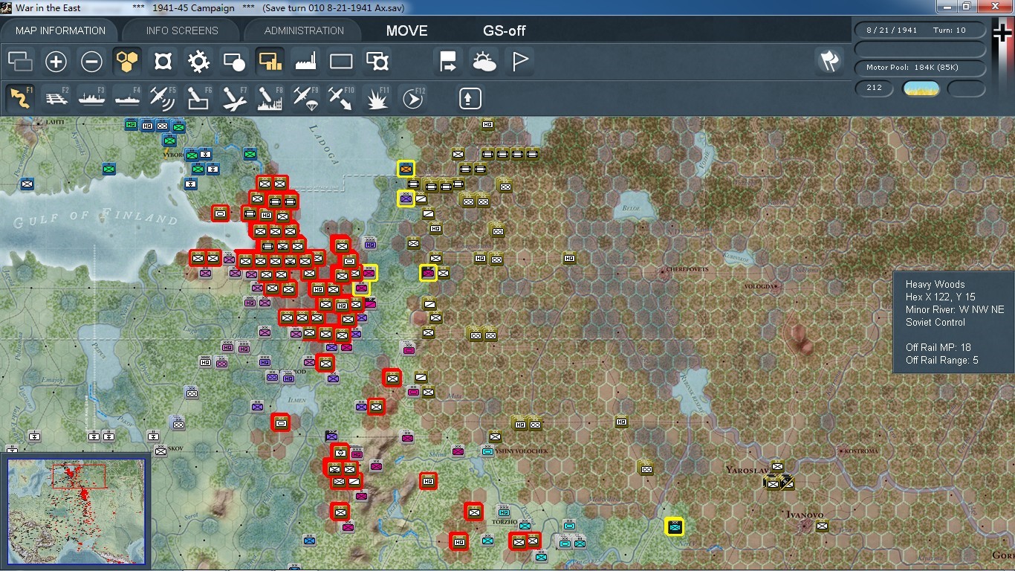The height and width of the screenshot is (571, 1015).
Task: Select the yellow-bordered unit counter southwest of Ivanovo
Action: click(674, 527)
